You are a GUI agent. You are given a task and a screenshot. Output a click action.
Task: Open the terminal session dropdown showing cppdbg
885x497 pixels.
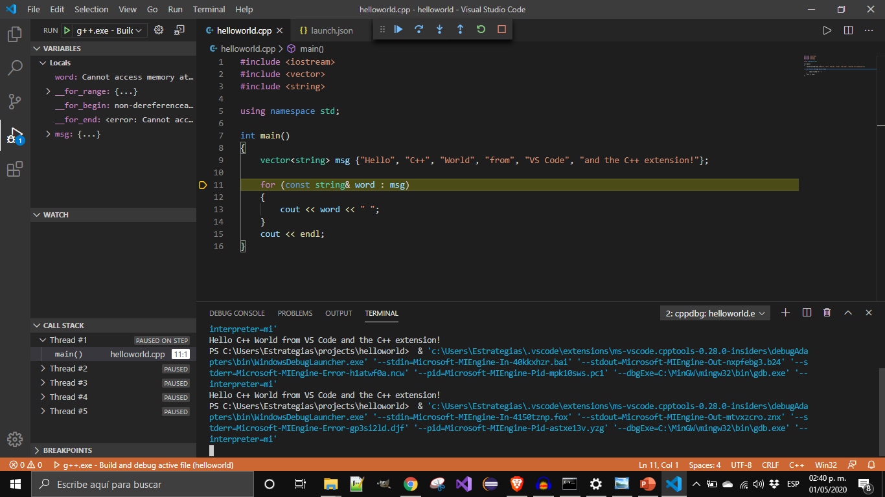click(x=715, y=312)
